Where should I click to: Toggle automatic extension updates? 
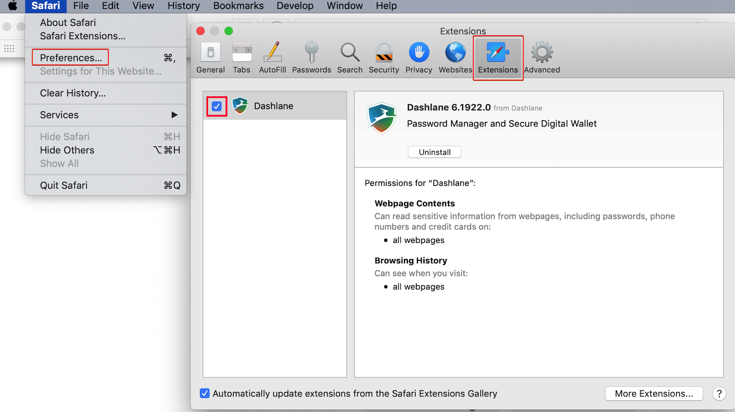[x=205, y=393]
